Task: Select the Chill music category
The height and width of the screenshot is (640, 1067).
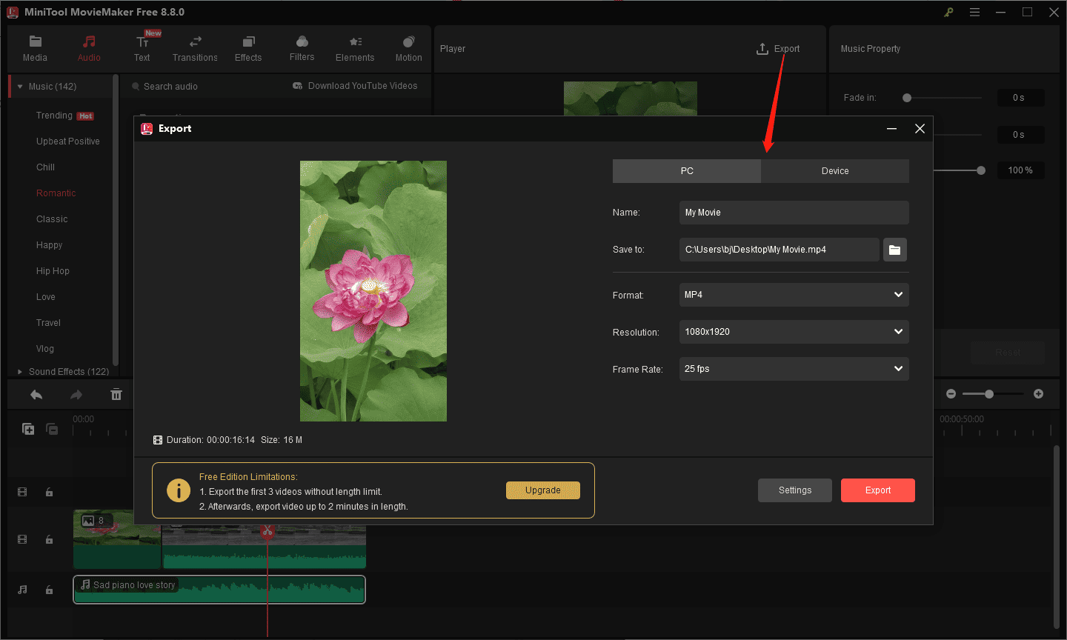Action: [x=45, y=167]
